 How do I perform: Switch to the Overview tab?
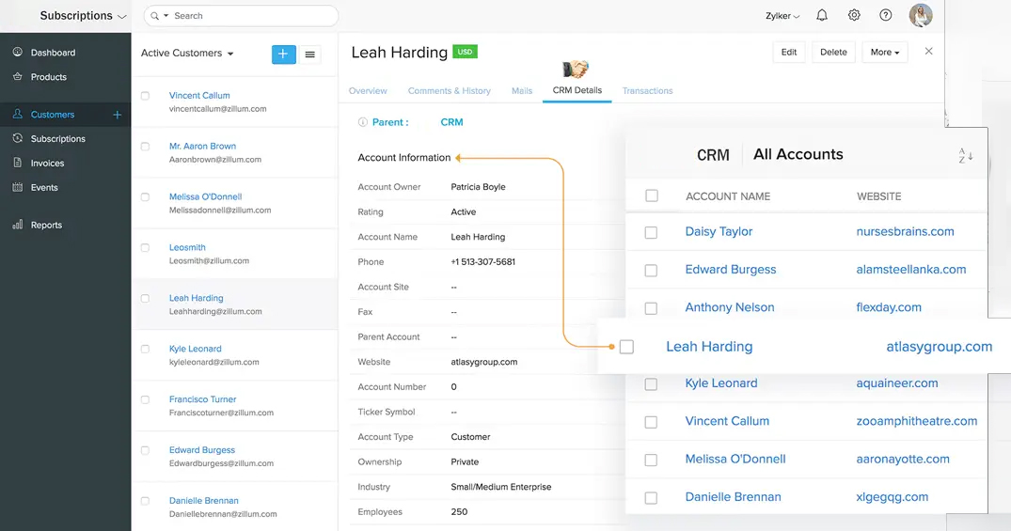pos(368,91)
